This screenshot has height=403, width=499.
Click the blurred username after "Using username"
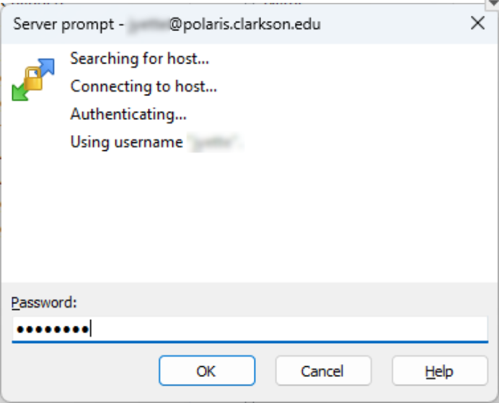point(215,142)
